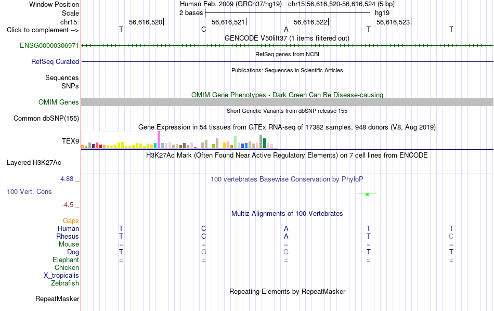The height and width of the screenshot is (311, 494).
Task: Click the H3K27Ac Mark track title
Action: [x=287, y=155]
